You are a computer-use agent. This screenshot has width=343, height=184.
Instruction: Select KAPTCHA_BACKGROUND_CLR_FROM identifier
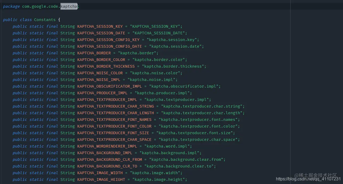110,160
